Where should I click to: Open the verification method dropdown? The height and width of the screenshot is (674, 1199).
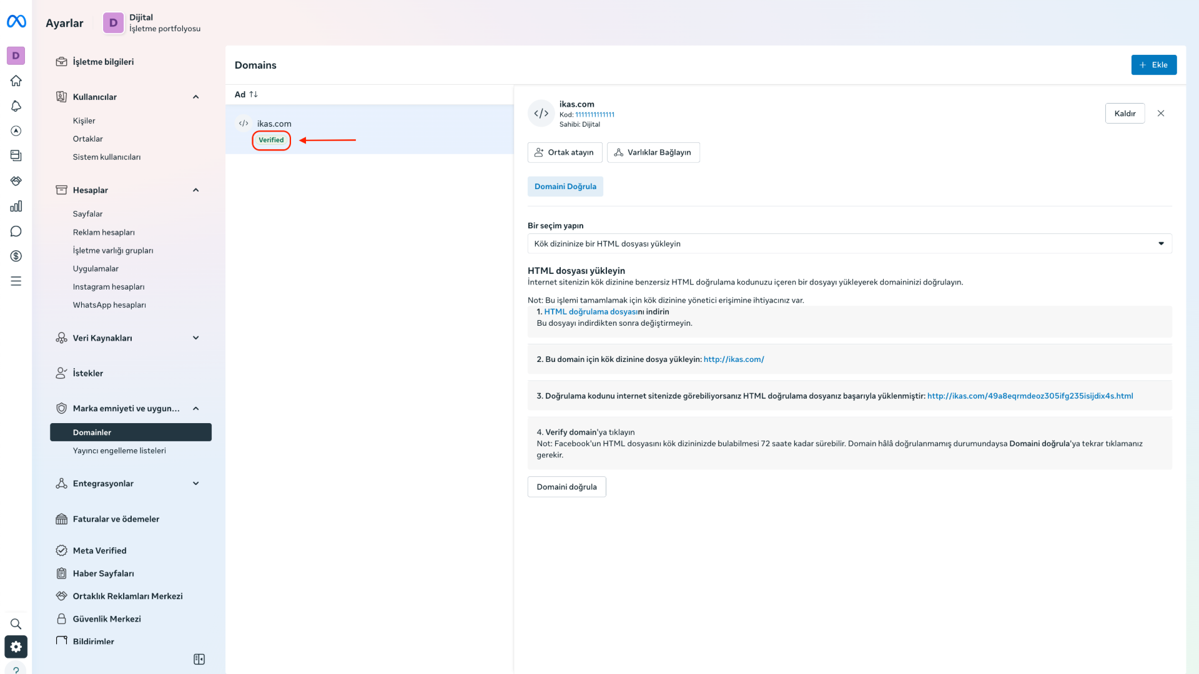tap(849, 243)
